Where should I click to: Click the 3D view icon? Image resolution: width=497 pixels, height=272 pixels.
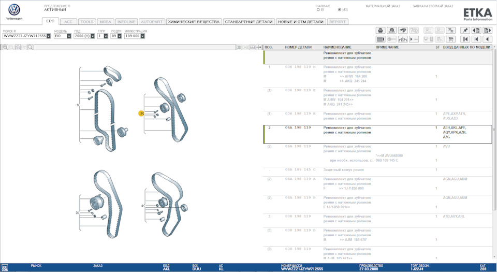pyautogui.click(x=239, y=47)
